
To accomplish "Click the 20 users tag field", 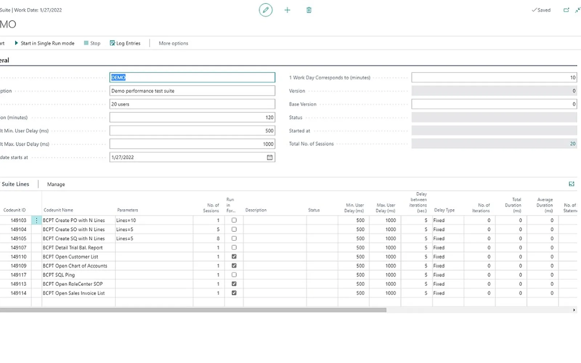I will (192, 104).
